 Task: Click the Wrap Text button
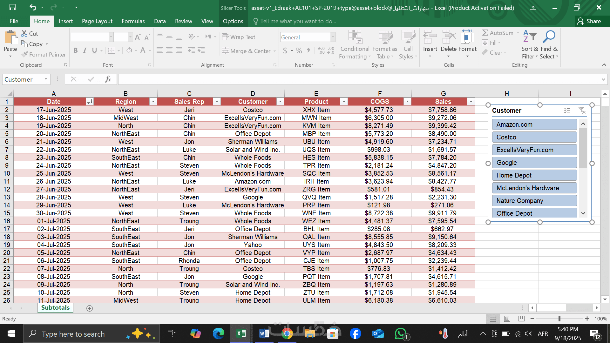(239, 37)
